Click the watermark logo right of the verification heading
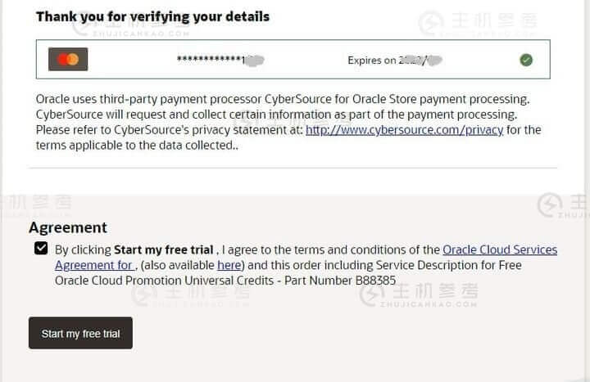 tap(431, 23)
